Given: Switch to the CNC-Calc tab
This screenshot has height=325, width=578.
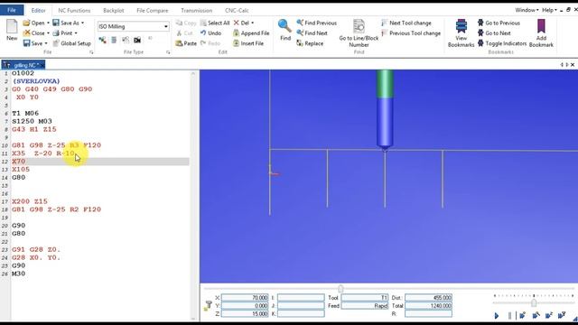Looking at the screenshot, I should coord(237,10).
